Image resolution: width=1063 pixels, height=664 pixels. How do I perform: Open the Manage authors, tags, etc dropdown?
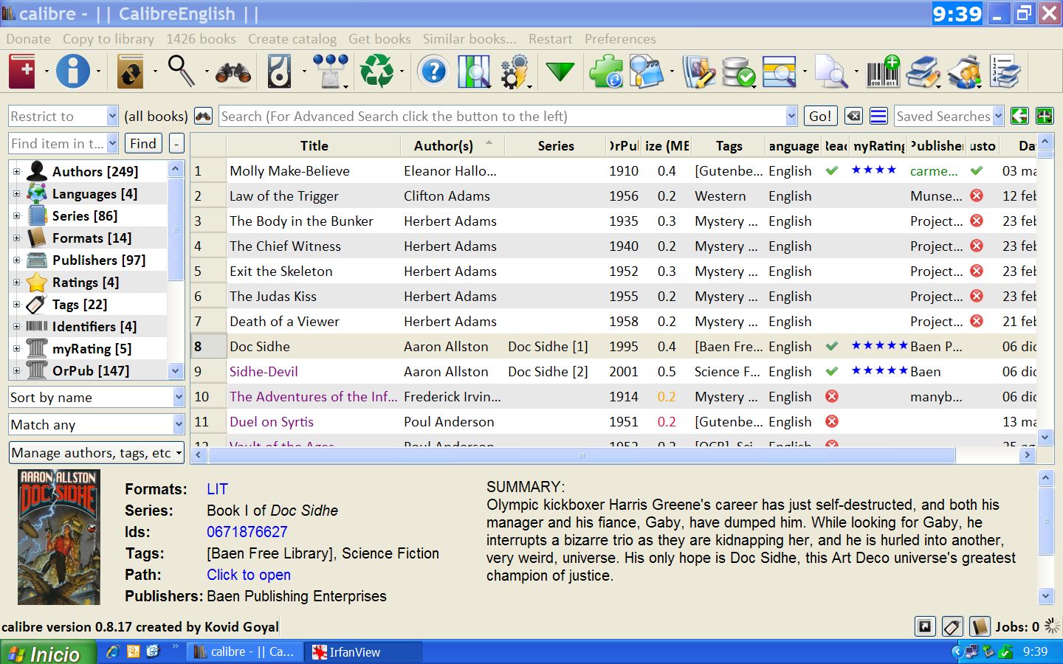click(x=97, y=452)
